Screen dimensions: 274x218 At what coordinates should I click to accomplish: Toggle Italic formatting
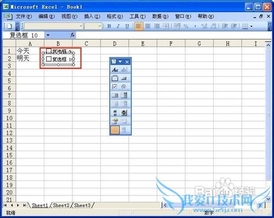click(118, 26)
